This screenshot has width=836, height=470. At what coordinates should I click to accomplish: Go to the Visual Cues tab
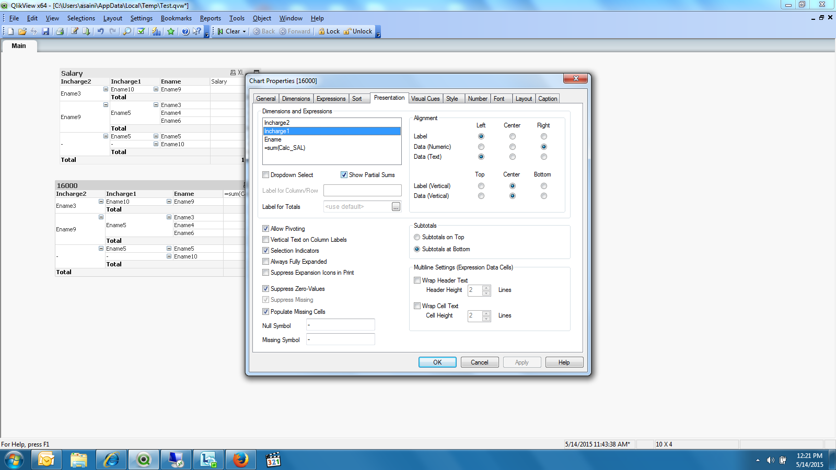click(425, 99)
